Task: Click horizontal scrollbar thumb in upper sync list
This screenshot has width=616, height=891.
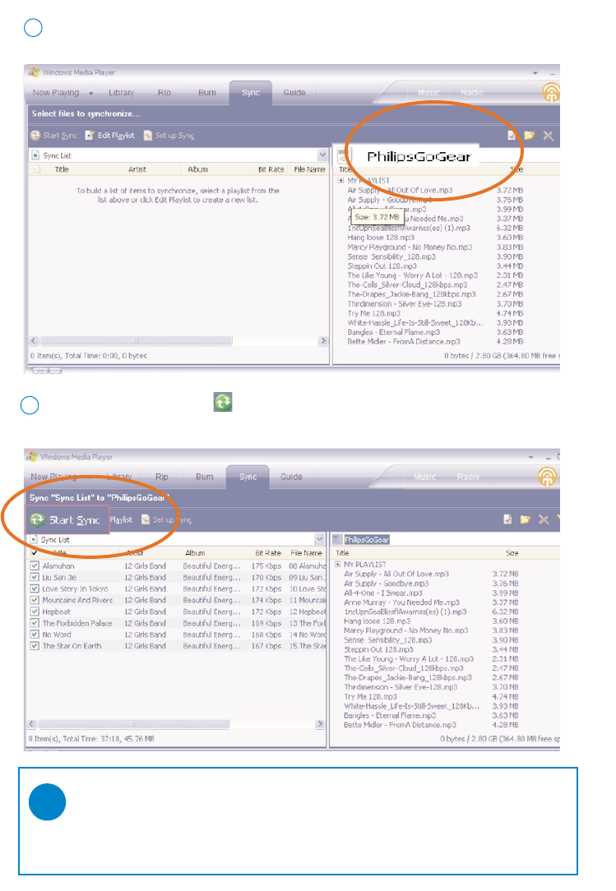Action: (136, 341)
